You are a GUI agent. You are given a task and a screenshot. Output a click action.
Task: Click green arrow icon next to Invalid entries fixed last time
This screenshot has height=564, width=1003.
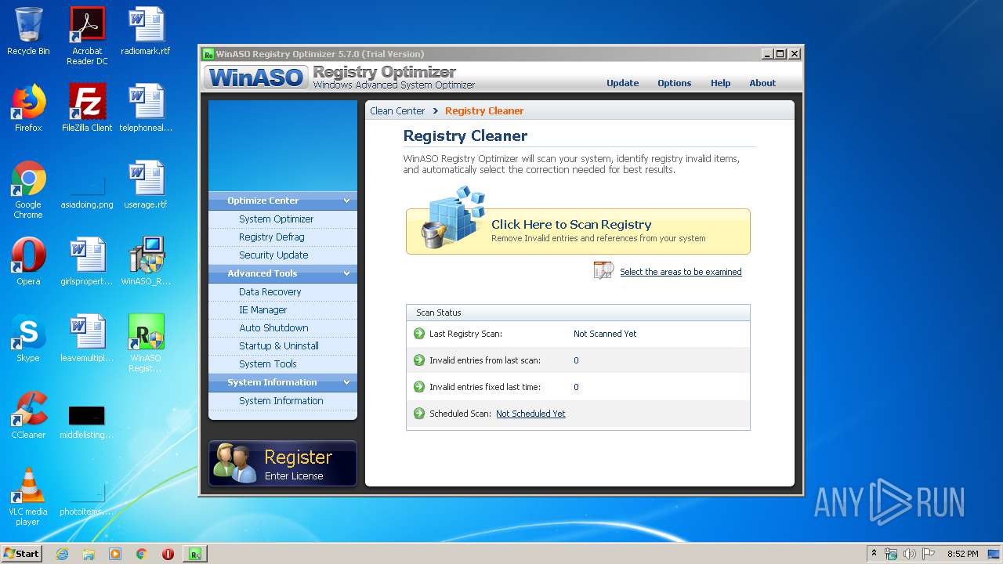[419, 387]
